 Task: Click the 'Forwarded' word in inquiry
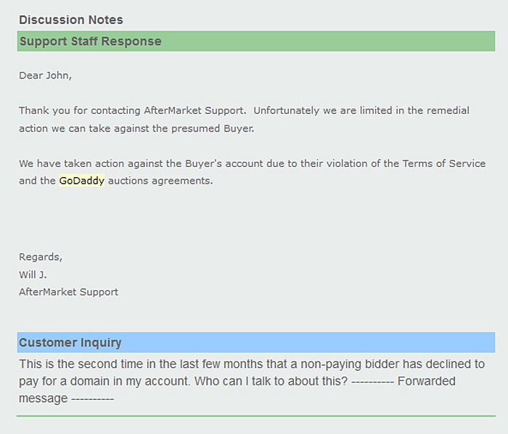click(427, 381)
